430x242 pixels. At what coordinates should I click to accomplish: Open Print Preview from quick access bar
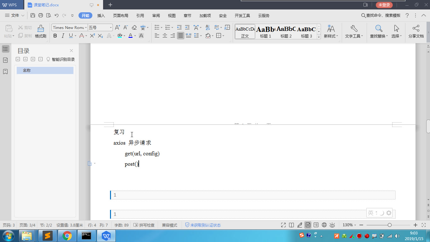point(49,15)
